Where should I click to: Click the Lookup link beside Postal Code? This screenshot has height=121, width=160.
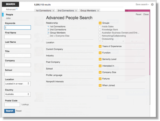pos(25,104)
